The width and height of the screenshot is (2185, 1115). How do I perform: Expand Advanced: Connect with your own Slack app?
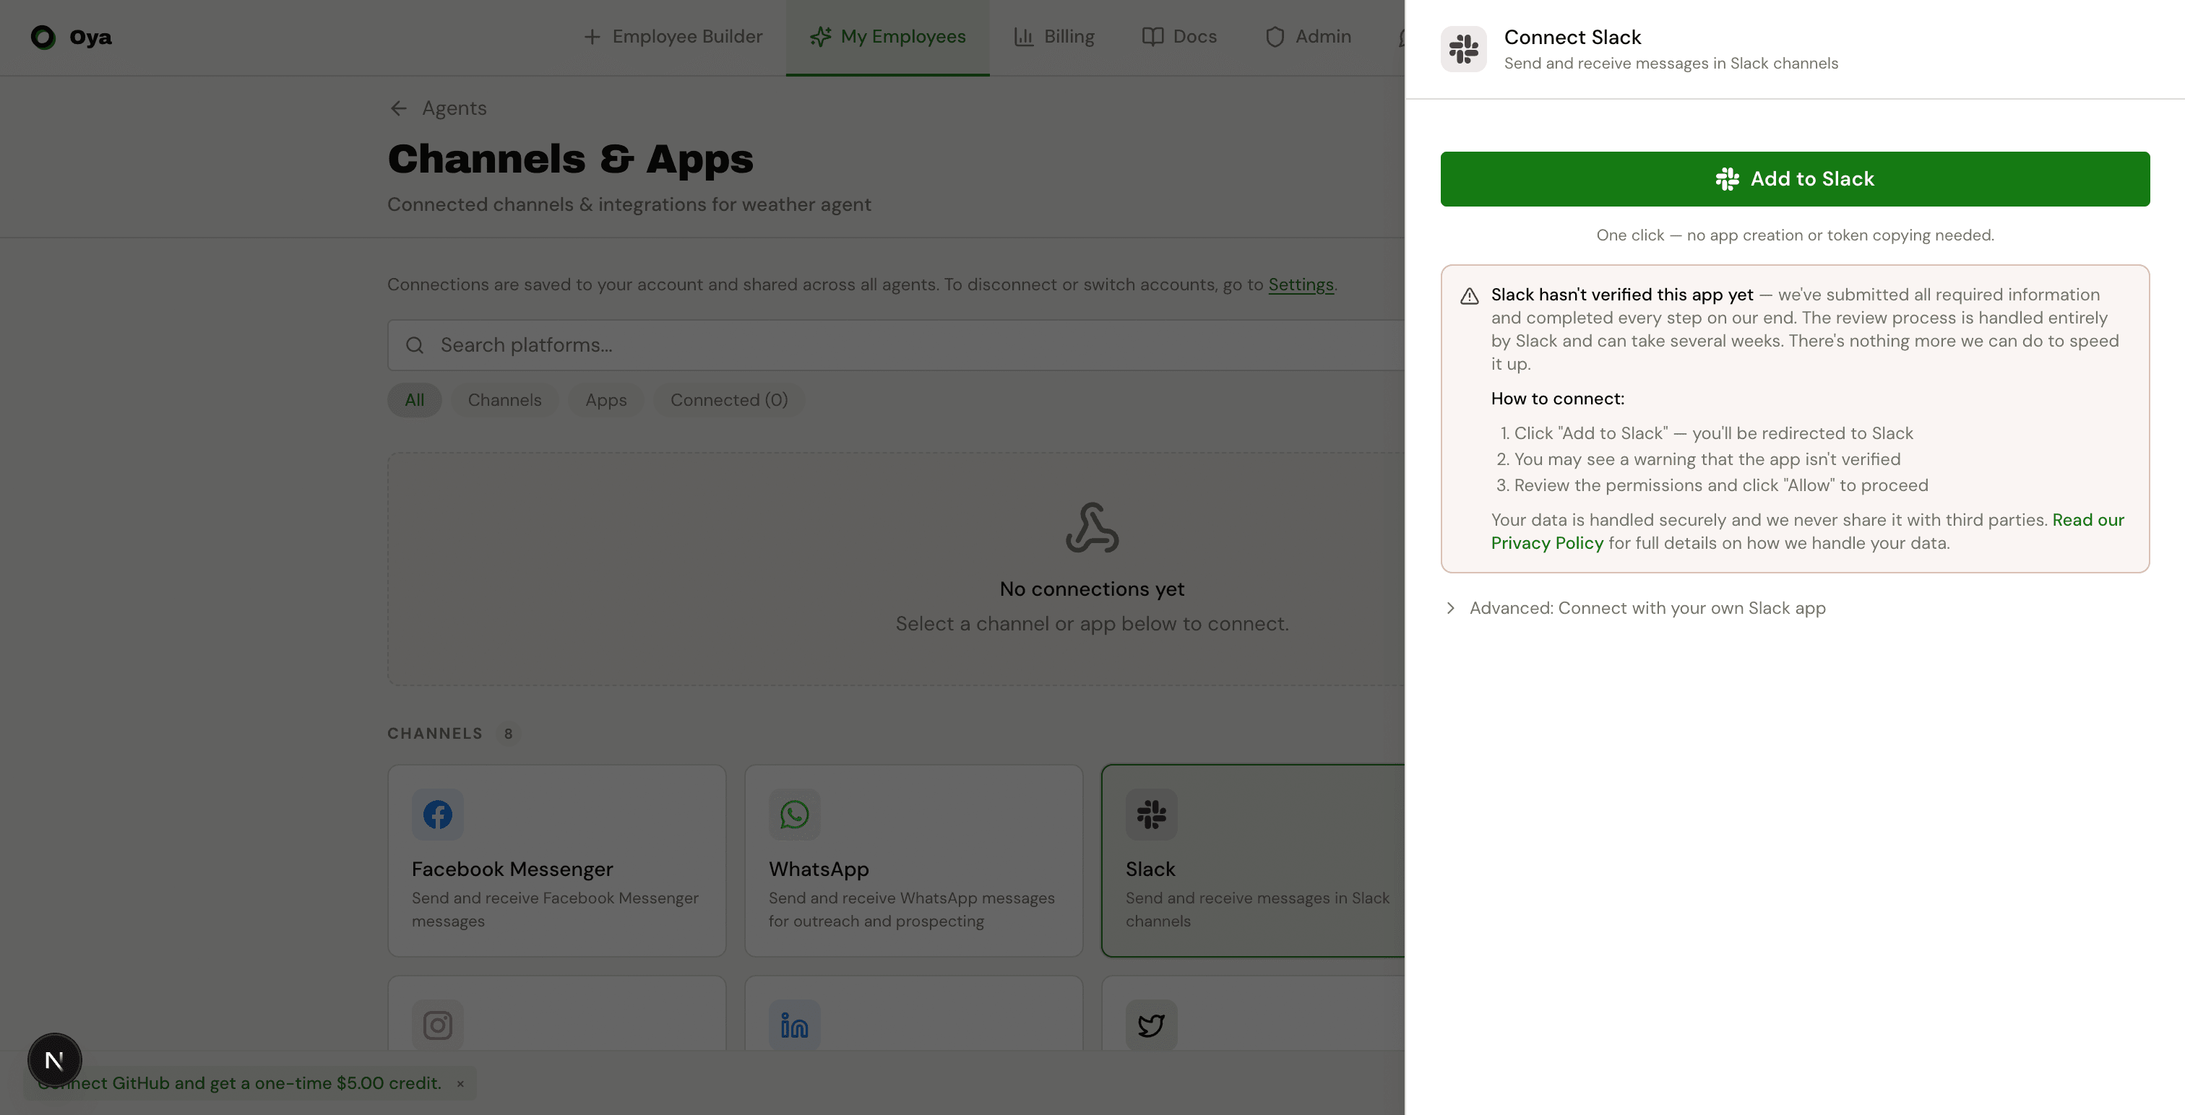pyautogui.click(x=1647, y=608)
